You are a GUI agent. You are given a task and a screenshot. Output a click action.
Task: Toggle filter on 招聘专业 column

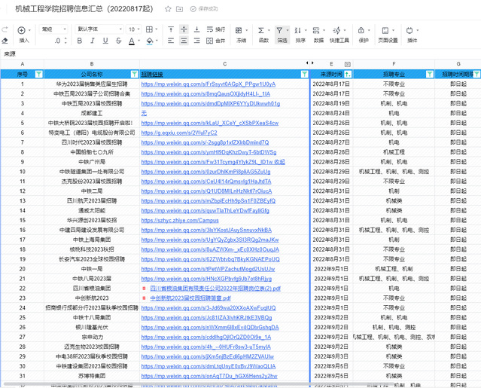428,75
